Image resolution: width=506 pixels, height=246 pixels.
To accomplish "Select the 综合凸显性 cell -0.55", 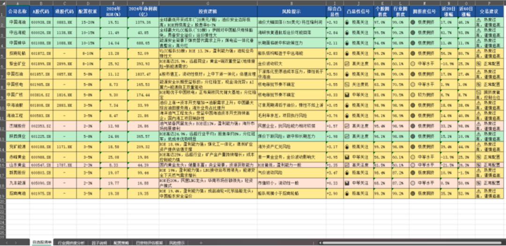I will coord(335,84).
